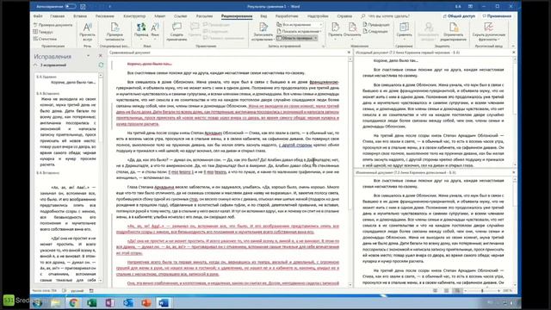
Task: Close the Сравниваемый документ pane
Action: 349,53
